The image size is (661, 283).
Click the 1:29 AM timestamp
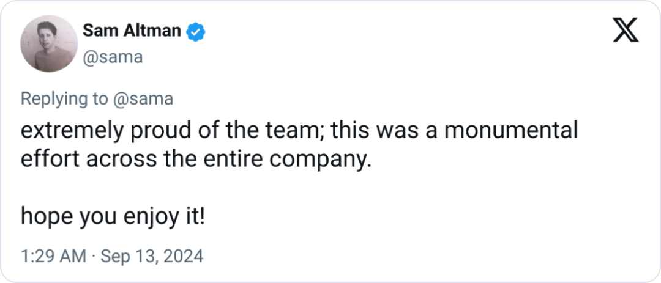pos(53,256)
